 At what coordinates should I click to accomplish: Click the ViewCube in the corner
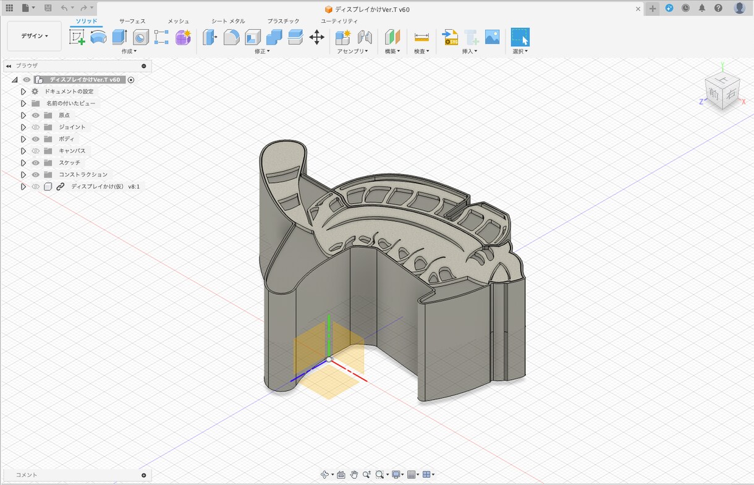tap(722, 93)
